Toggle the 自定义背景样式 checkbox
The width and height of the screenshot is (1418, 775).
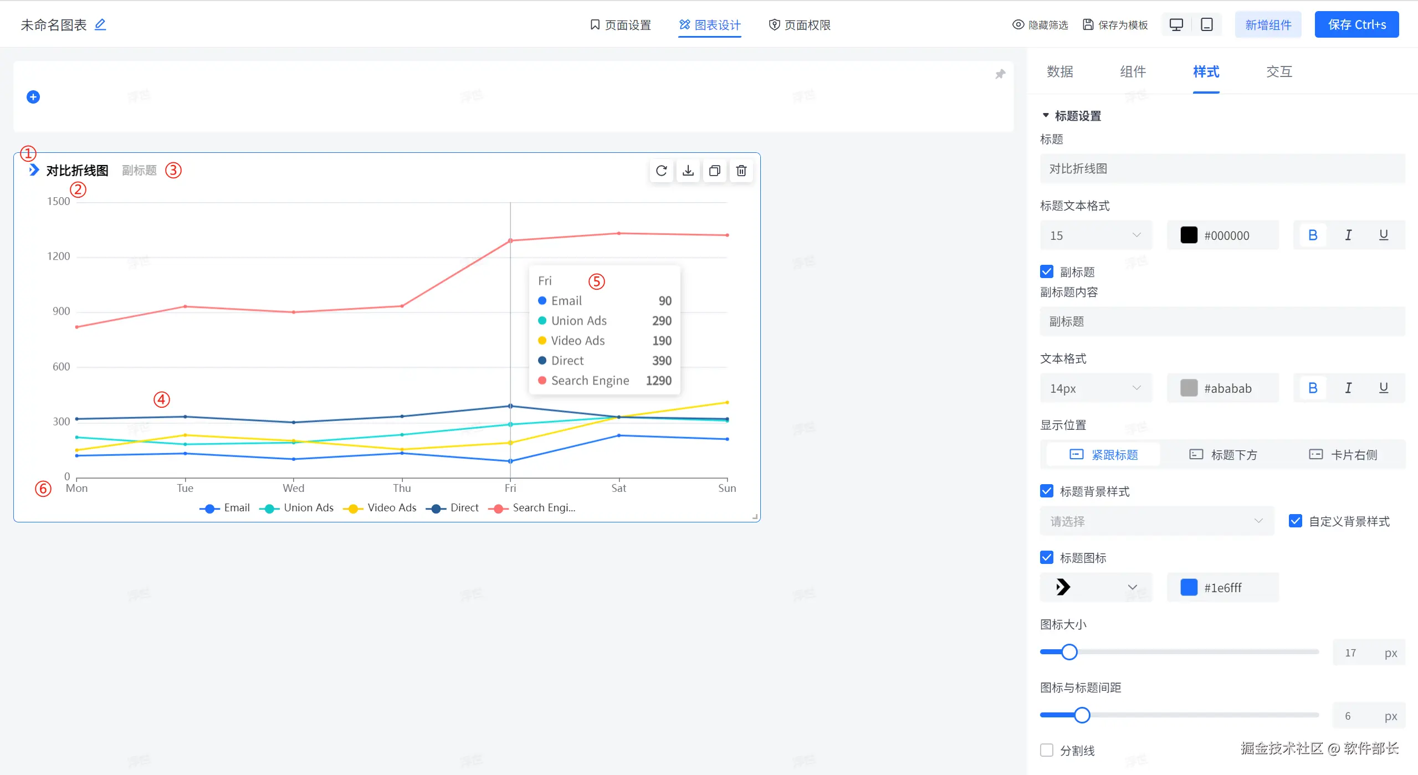(1295, 521)
